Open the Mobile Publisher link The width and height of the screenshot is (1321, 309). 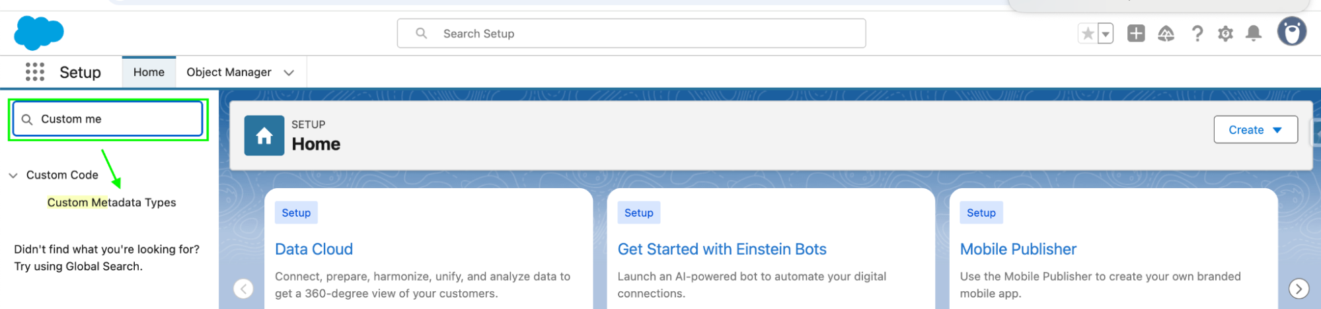[1018, 249]
